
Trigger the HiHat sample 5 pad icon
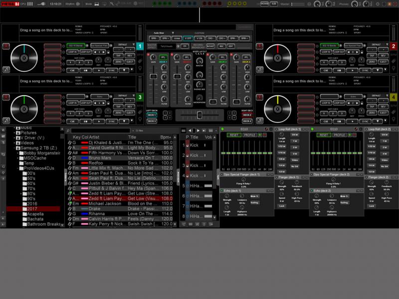(x=188, y=186)
